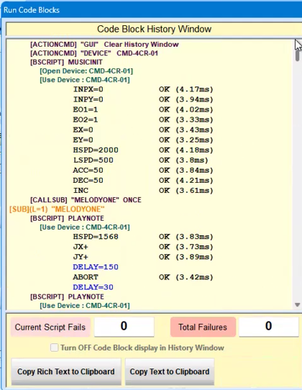Click the Current Script Fails count field
Screen dimensions: 302x390
[124, 327]
